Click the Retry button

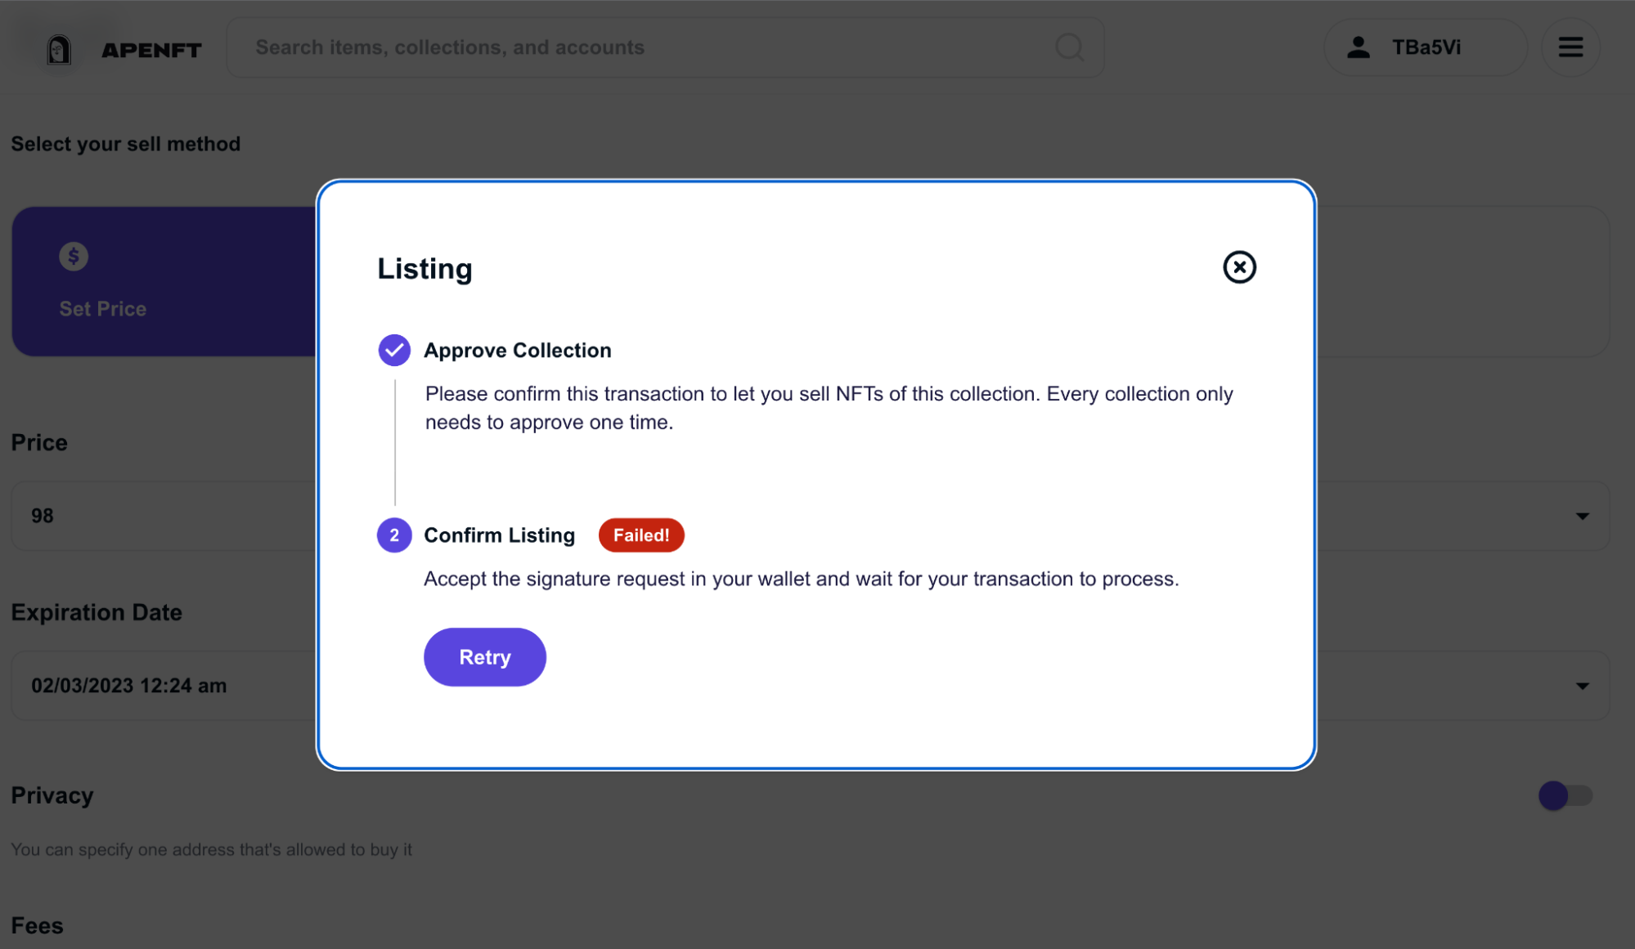tap(484, 657)
